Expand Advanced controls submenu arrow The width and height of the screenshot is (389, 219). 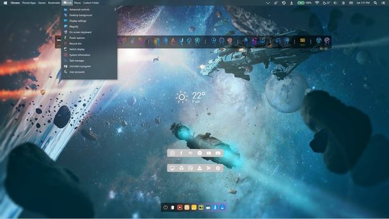click(x=115, y=10)
